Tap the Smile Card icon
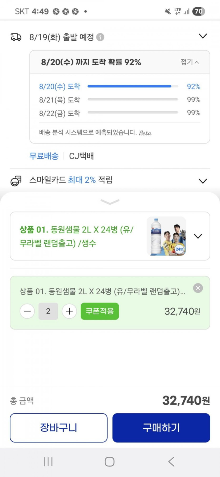The width and height of the screenshot is (220, 477). (16, 181)
